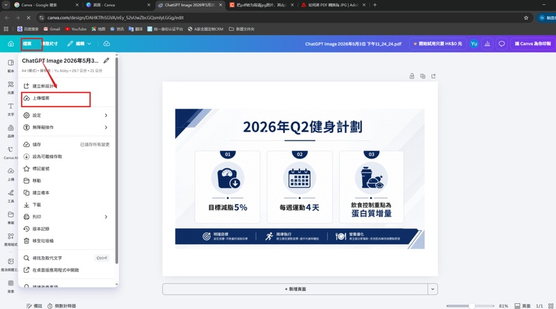Open the 品牌 brand sidebar panel
The height and width of the screenshot is (309, 556).
[x=10, y=131]
